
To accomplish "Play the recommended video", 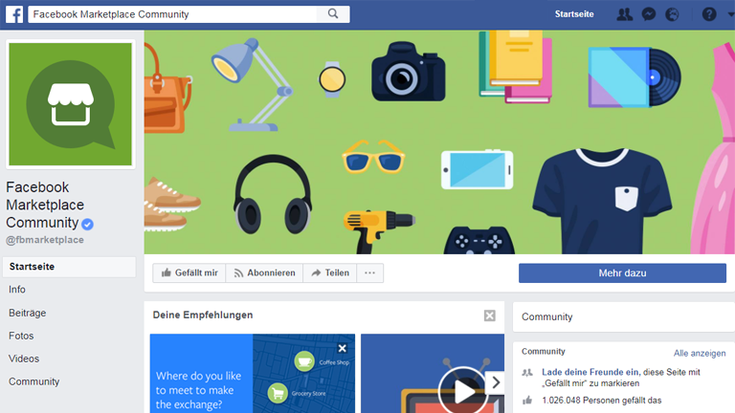I will 462,391.
